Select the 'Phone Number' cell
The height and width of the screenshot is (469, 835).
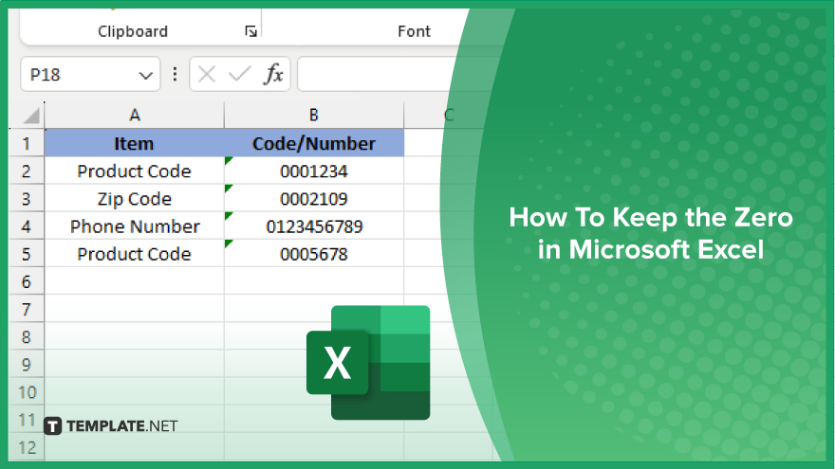pos(134,226)
